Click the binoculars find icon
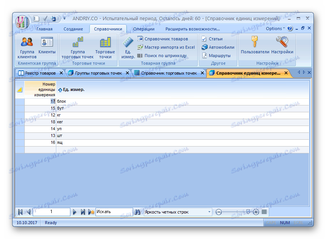Viewport: 326px width, 239px height. tap(137, 212)
